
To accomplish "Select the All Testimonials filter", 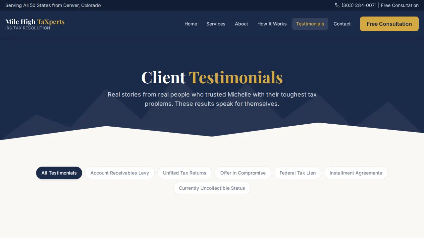I will [59, 173].
